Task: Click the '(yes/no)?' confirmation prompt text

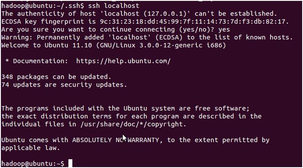Action: tap(195, 29)
